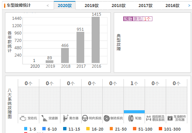Screen dimensions: 192x133
Task: Click the 0个 count above the engine column
Action: click(29, 83)
